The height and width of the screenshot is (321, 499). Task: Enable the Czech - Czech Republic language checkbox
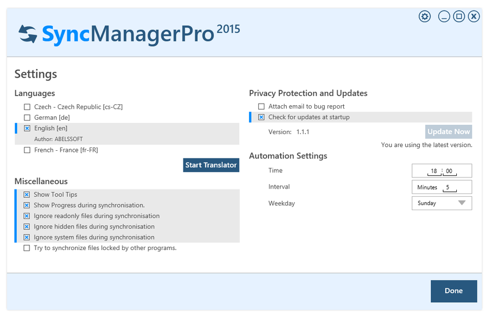(27, 107)
